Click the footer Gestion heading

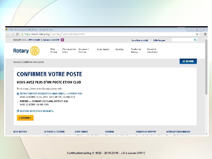click(109, 132)
